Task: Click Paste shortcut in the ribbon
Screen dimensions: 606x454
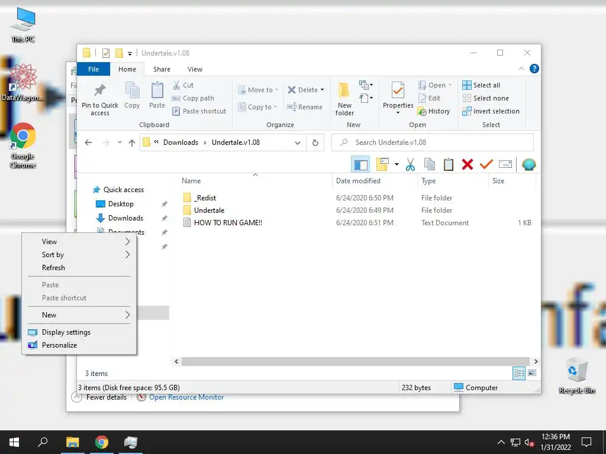Action: click(x=199, y=111)
